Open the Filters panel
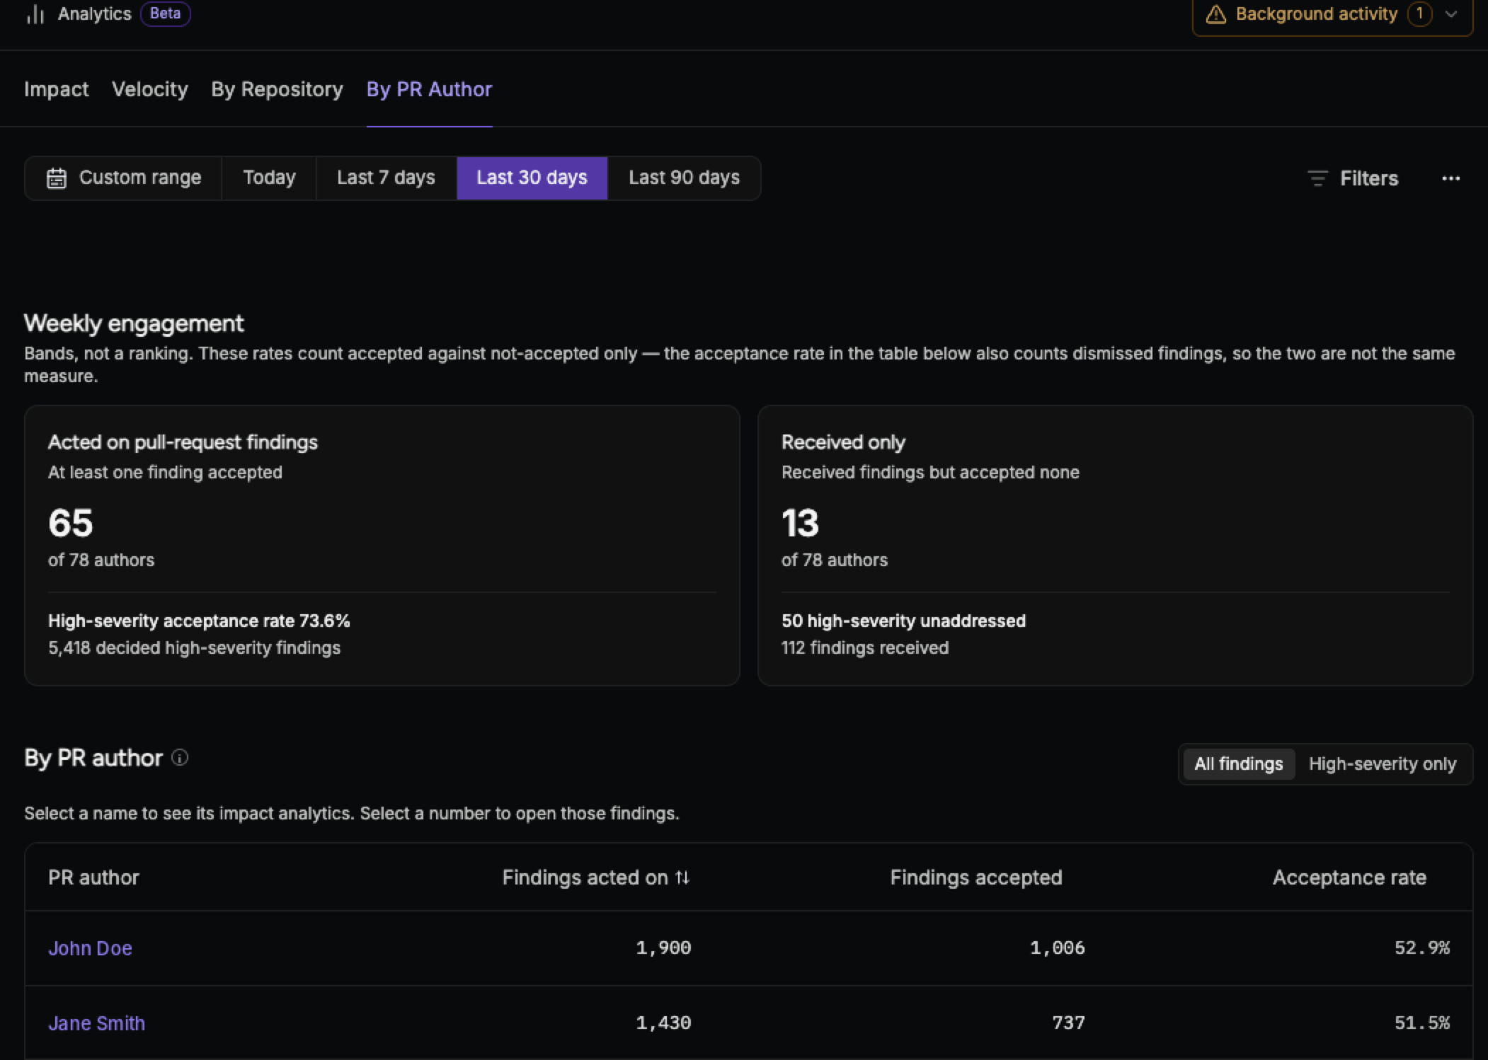1488x1060 pixels. click(1353, 178)
